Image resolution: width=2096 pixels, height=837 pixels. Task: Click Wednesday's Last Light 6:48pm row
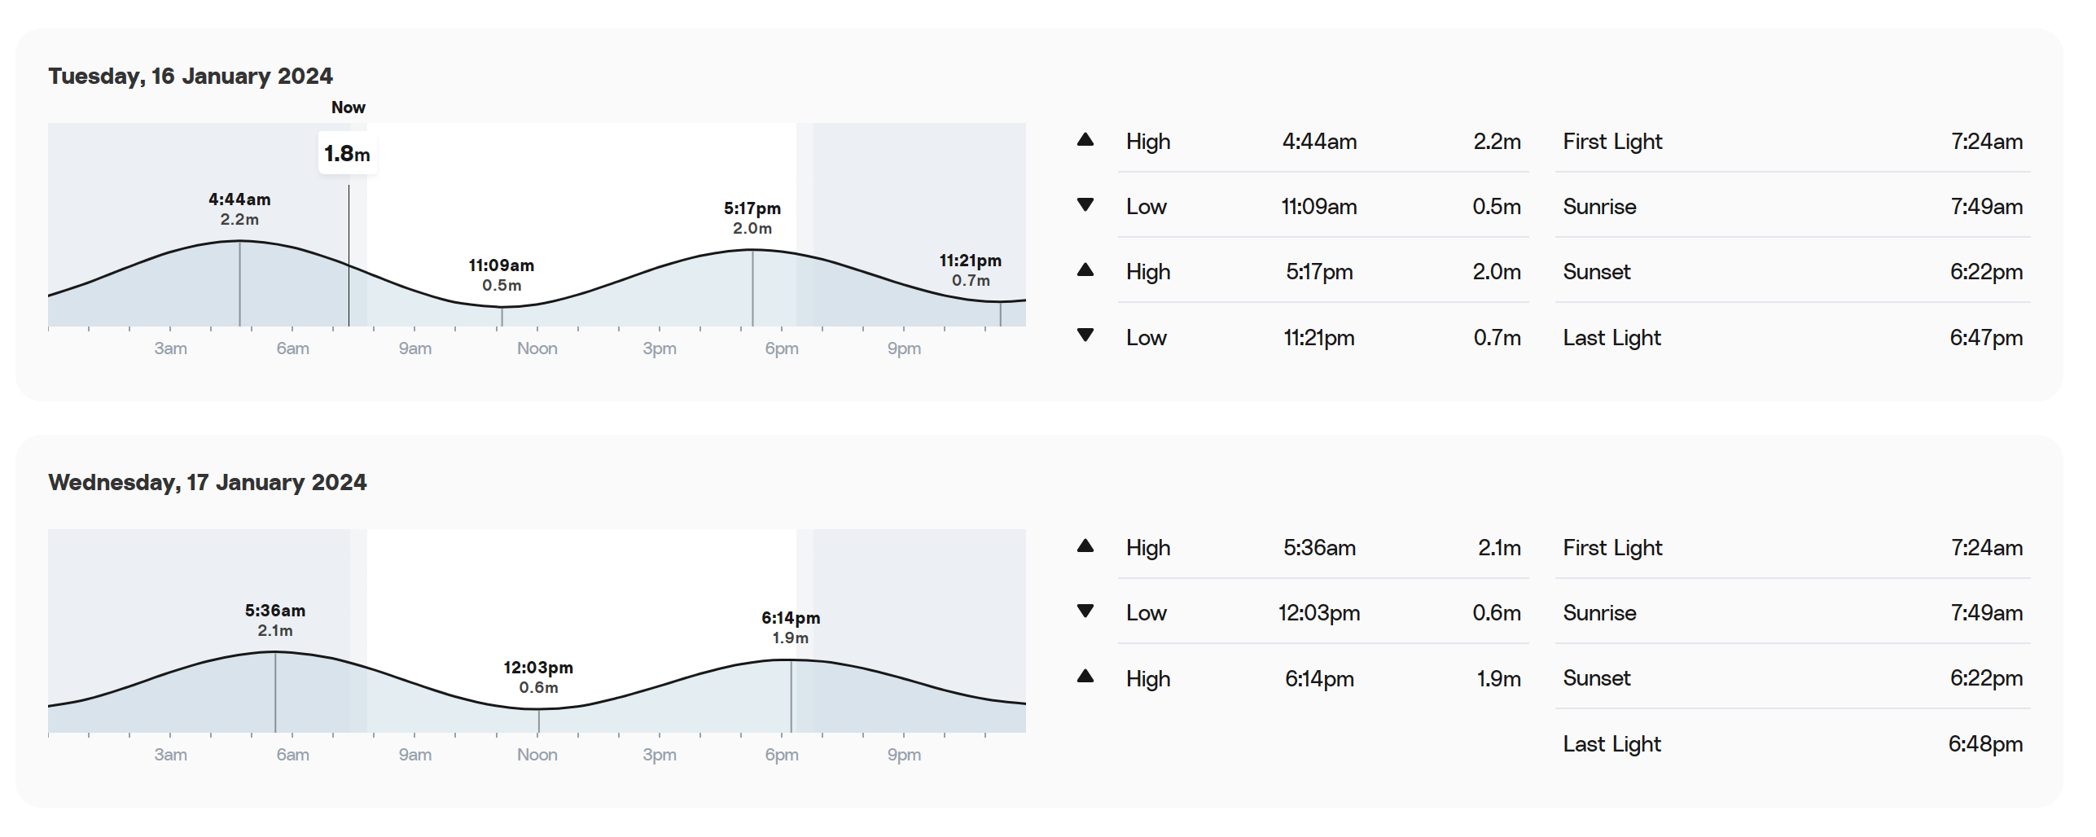[x=1792, y=743]
